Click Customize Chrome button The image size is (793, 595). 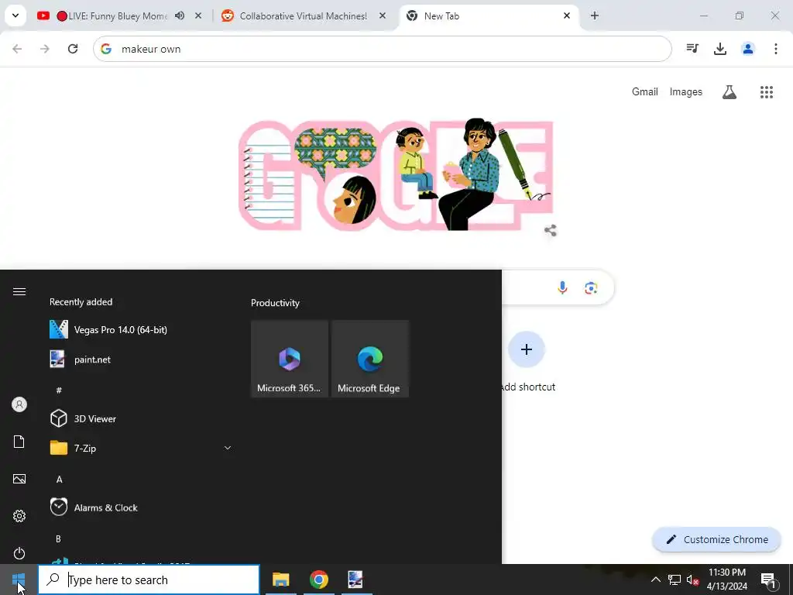[716, 539]
